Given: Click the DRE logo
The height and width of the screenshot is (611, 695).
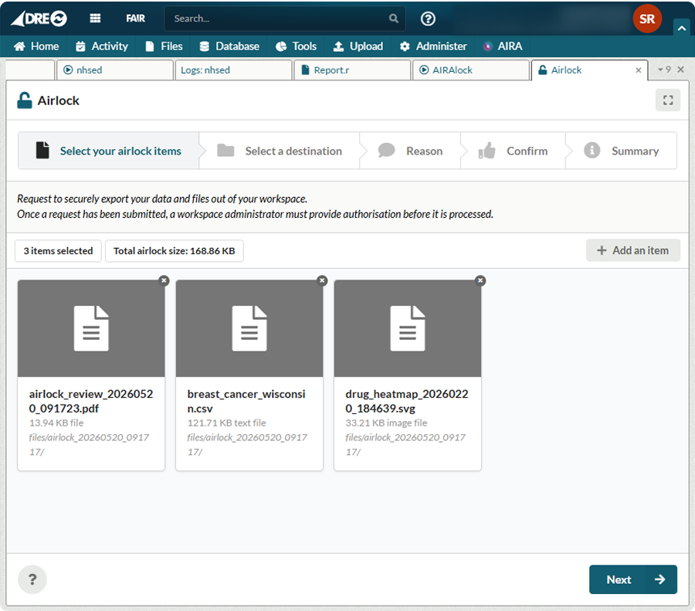Looking at the screenshot, I should (x=39, y=19).
